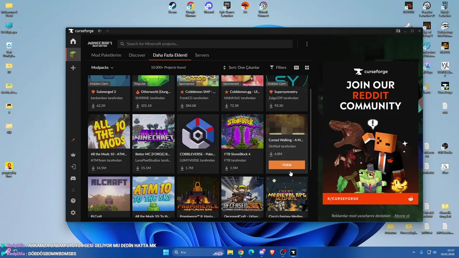Open R.E.P.O. desktop shortcut
Viewport: 459px width, 258px height.
point(445,48)
